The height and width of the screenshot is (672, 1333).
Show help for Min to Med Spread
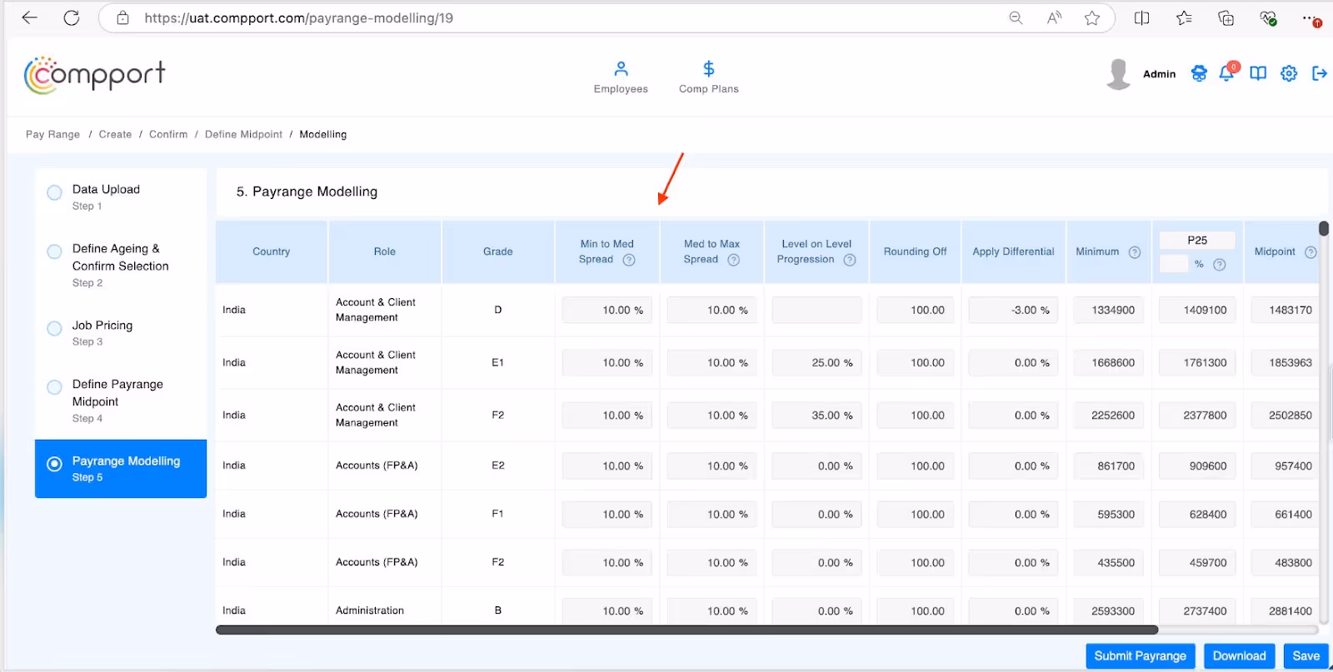pyautogui.click(x=629, y=260)
